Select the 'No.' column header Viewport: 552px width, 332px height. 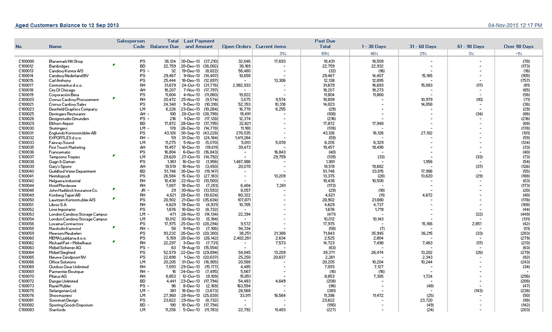point(19,46)
